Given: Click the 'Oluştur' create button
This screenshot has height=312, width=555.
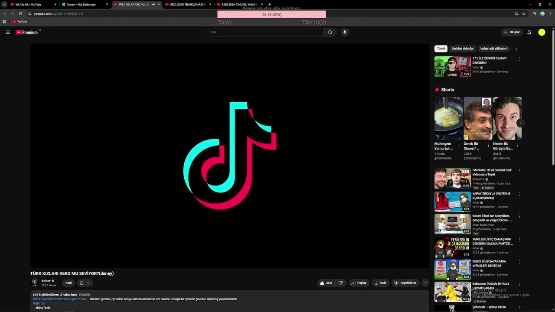Looking at the screenshot, I should coord(512,32).
